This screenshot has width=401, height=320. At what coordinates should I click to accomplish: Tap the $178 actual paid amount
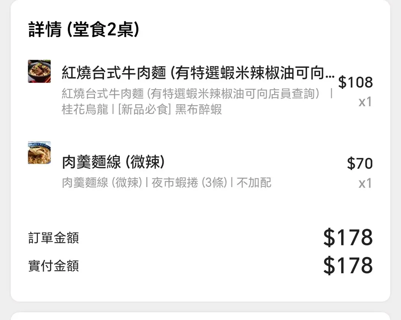(348, 266)
